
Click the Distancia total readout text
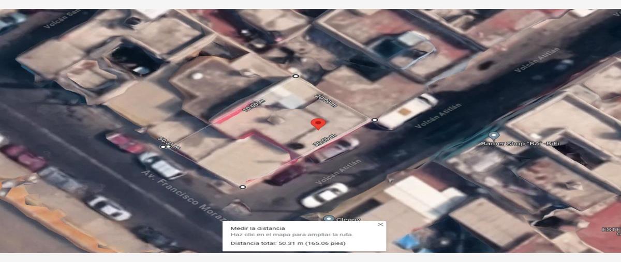[x=288, y=243]
